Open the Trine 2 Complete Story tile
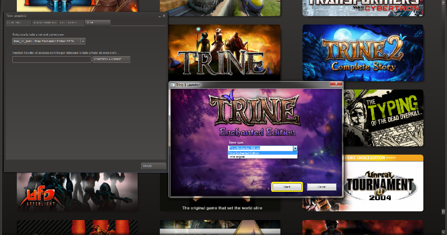Viewport: 447px width, 235px height. [362, 53]
